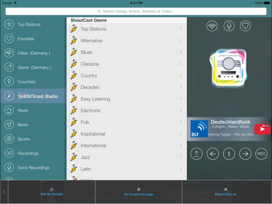Tap the Cologne, News / Music subtitle
This screenshot has width=272, height=204.
click(x=231, y=127)
